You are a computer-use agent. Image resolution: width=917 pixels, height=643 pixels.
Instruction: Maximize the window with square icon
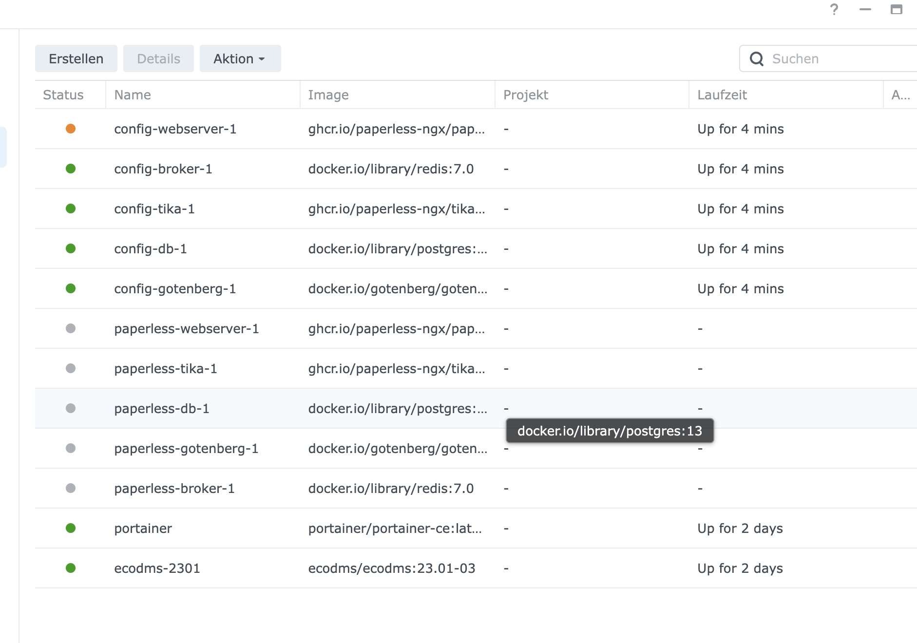897,9
